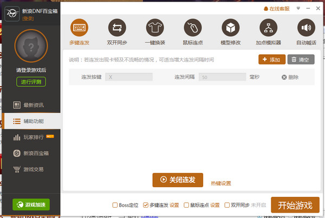Uncheck the 多键连发 checkbox
The width and height of the screenshot is (325, 218).
pos(146,205)
